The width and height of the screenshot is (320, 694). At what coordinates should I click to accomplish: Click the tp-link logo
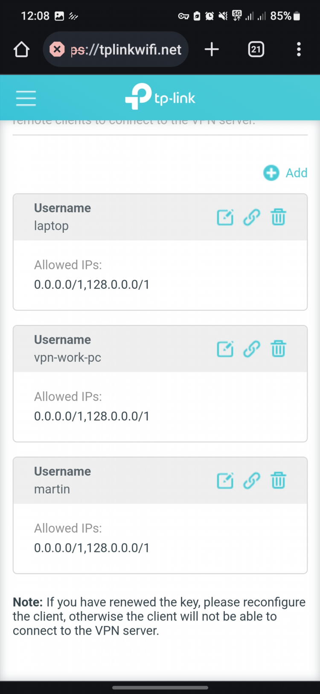[x=160, y=97]
